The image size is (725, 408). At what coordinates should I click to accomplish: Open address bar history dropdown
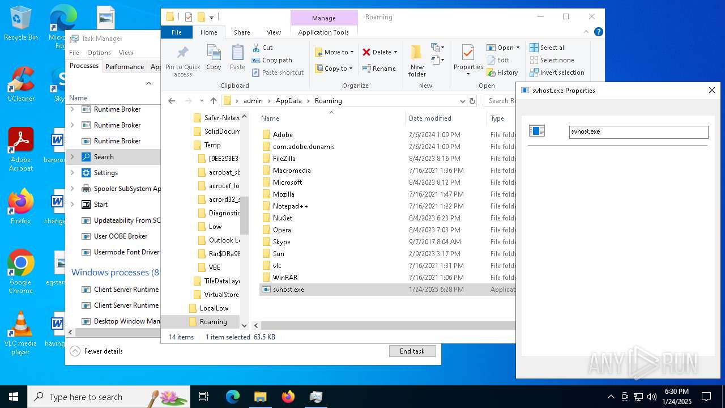(x=463, y=101)
